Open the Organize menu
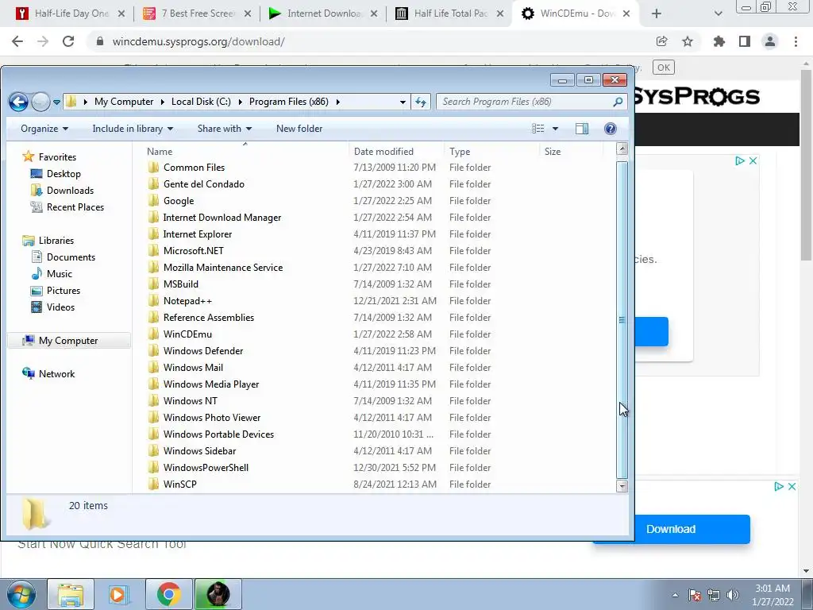 [44, 129]
